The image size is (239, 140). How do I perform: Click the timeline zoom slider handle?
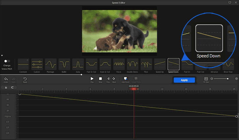point(227,79)
